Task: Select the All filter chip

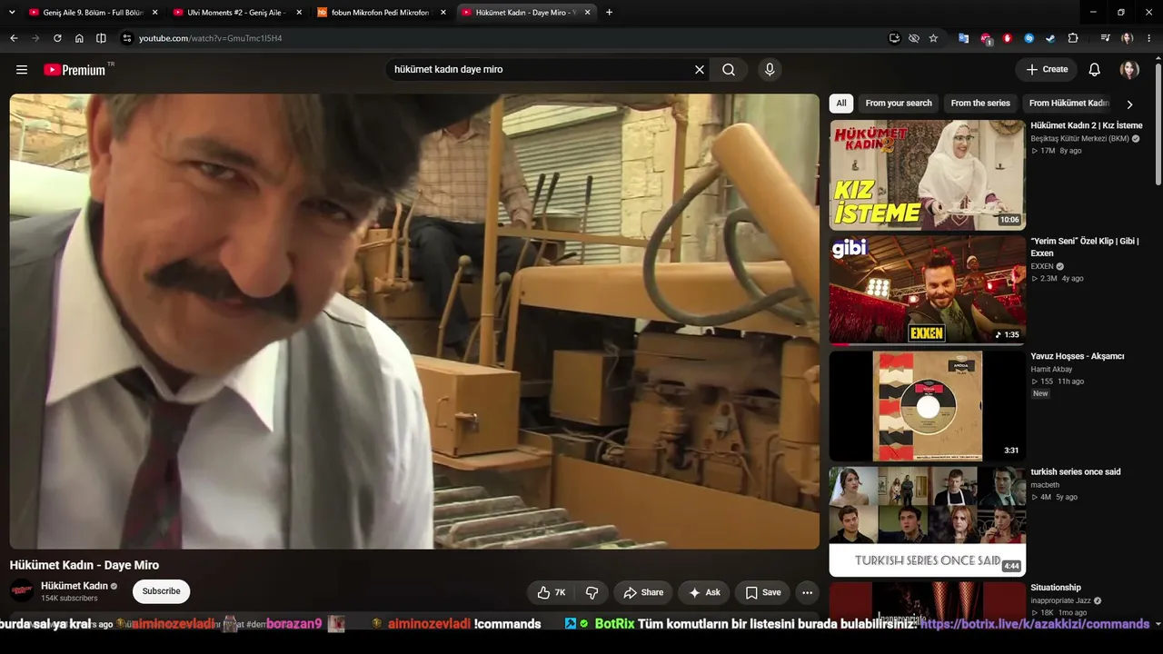Action: (841, 104)
